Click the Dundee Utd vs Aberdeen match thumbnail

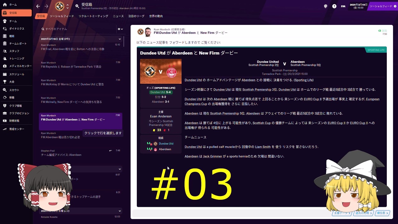click(x=161, y=72)
